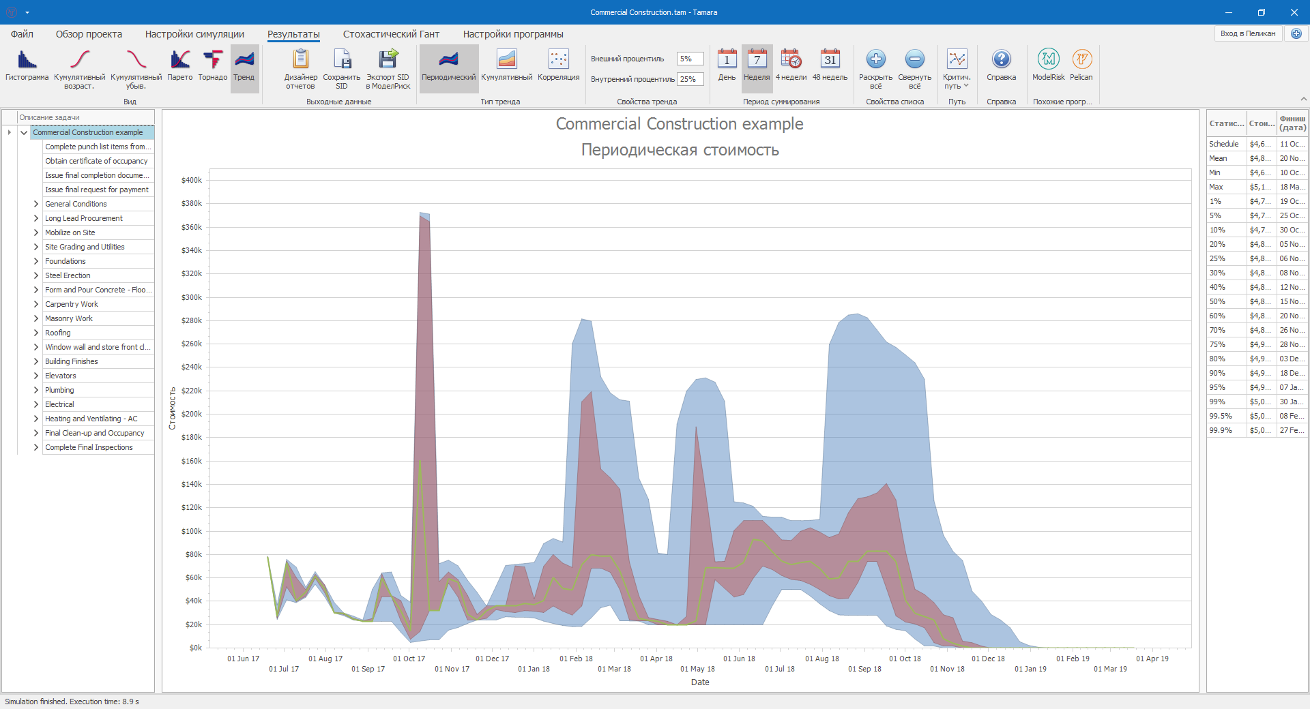Select the Mean statistics row

[1257, 158]
